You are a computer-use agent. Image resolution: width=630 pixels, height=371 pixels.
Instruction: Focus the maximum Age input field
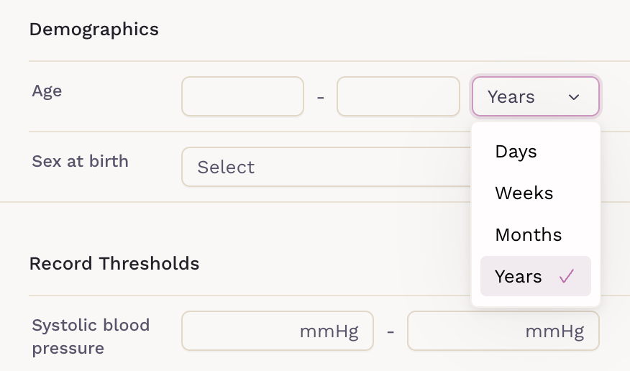(x=398, y=96)
